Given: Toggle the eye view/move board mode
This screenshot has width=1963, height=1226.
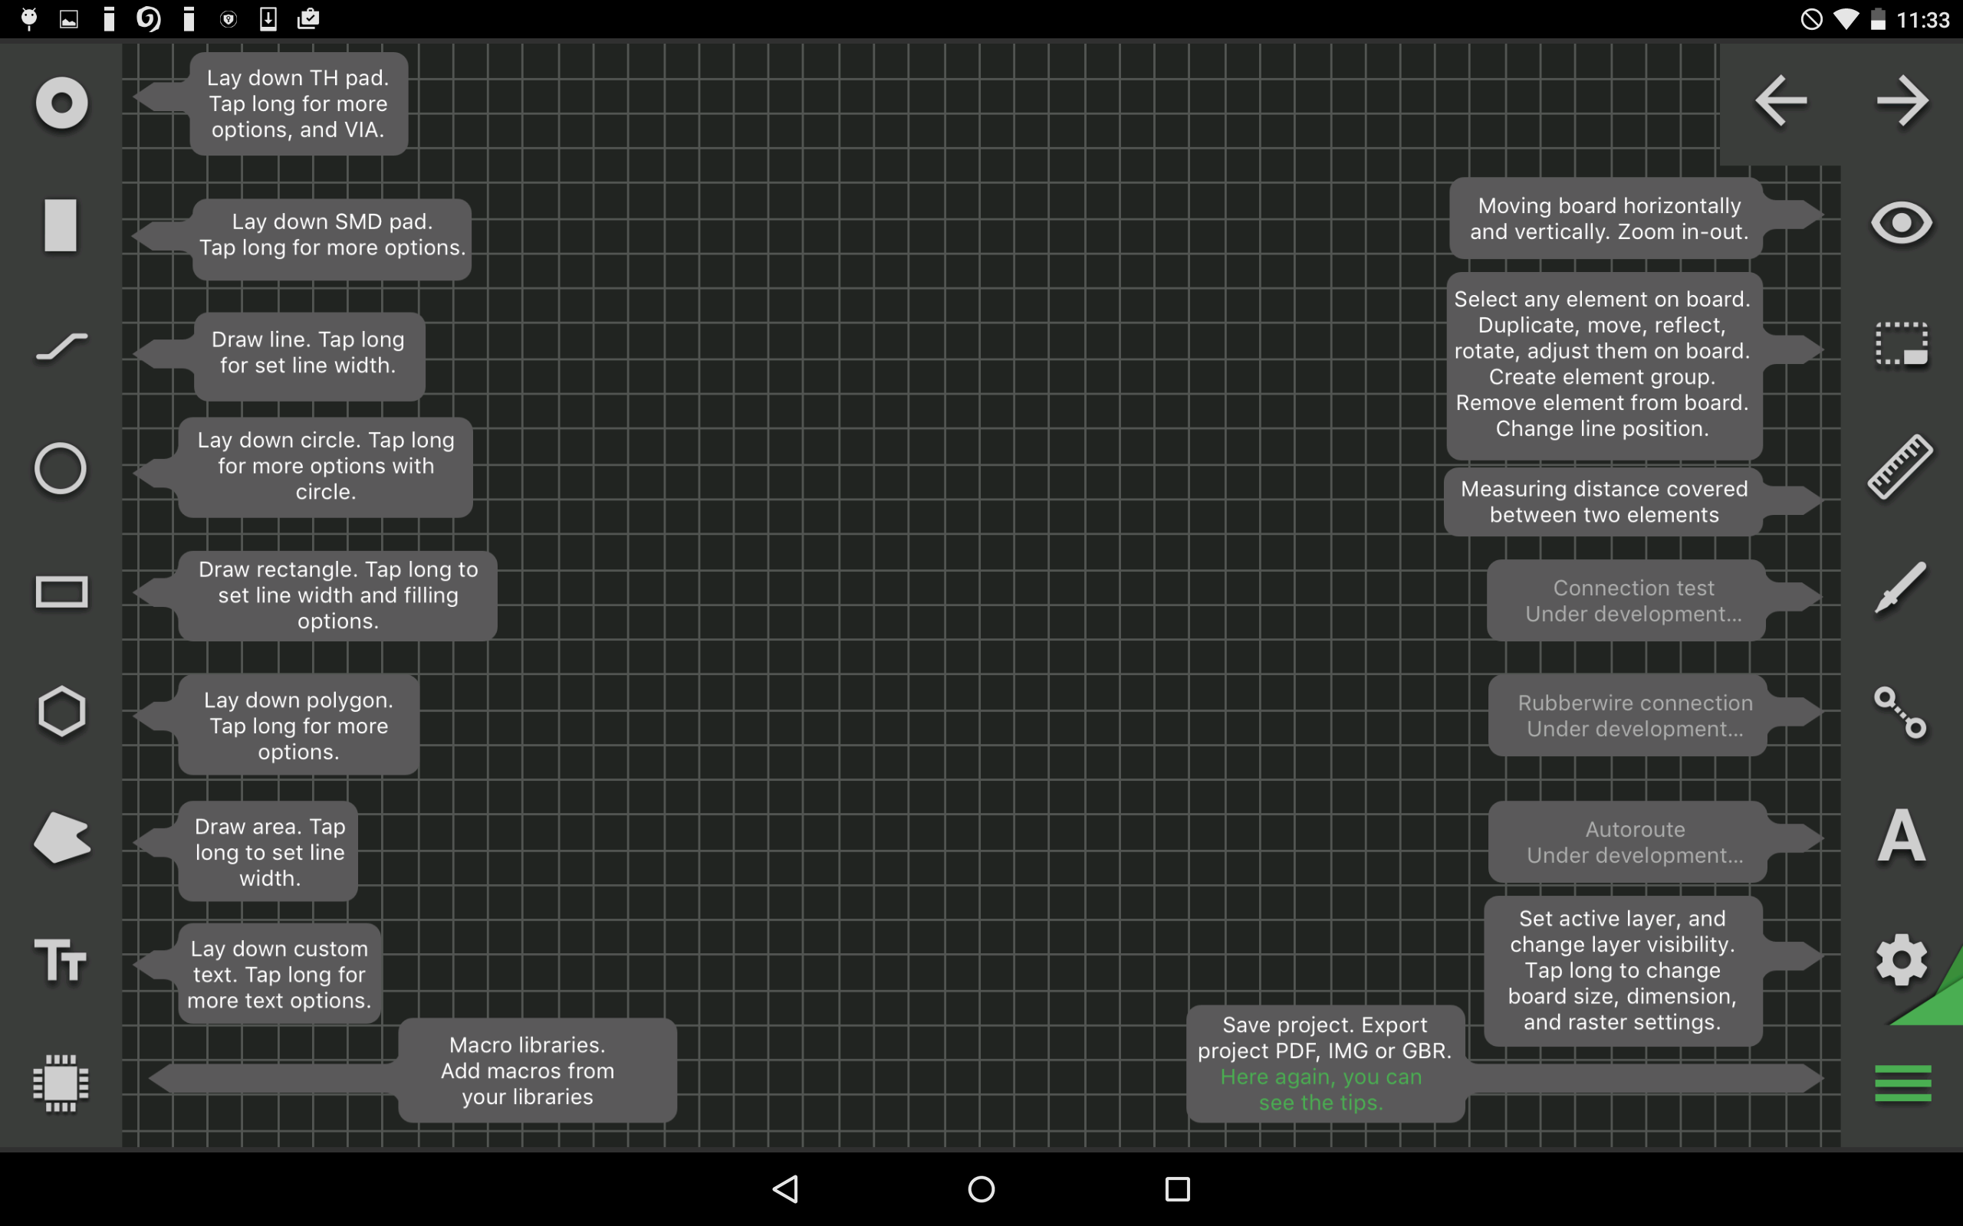Looking at the screenshot, I should [1902, 222].
